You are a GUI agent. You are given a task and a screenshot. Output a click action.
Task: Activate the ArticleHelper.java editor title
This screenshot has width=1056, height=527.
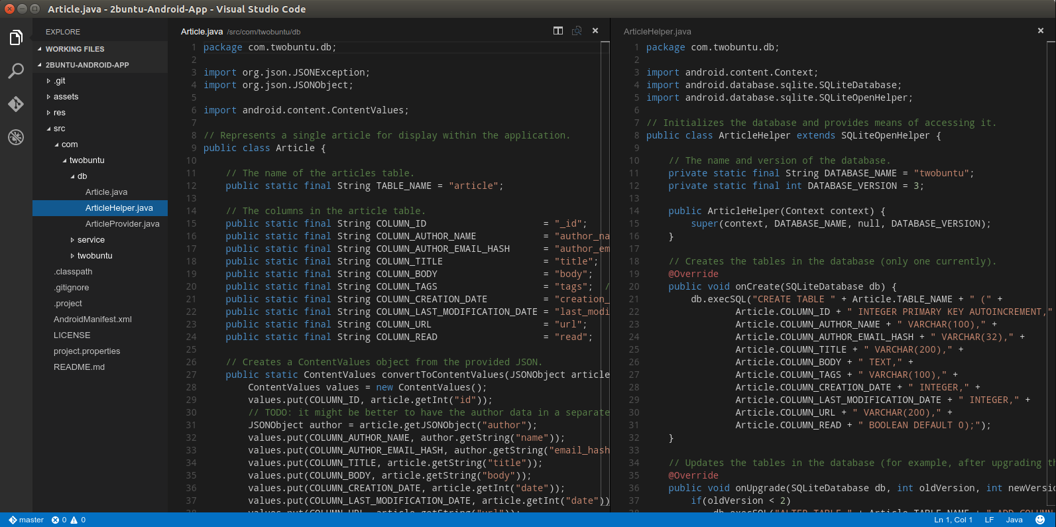(657, 31)
